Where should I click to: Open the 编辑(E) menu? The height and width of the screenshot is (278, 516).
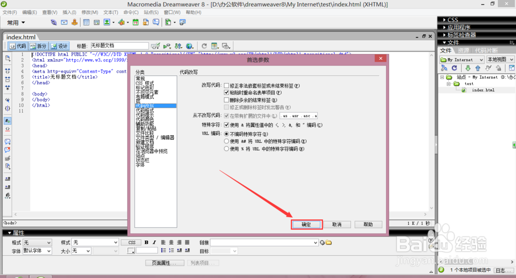coord(29,12)
